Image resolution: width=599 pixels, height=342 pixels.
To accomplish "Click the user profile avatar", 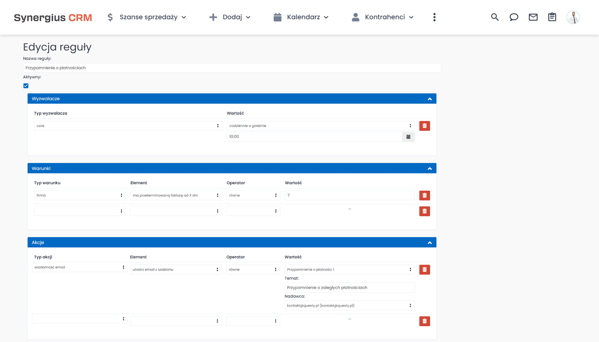I will (573, 17).
